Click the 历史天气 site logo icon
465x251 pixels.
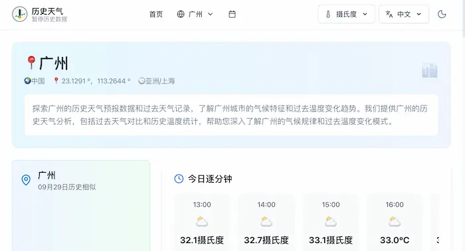19,14
